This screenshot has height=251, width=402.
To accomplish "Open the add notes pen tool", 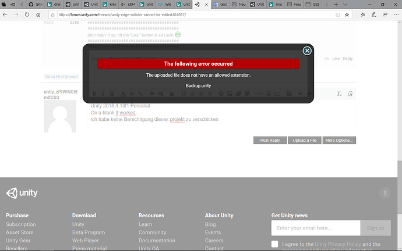I will [x=374, y=15].
